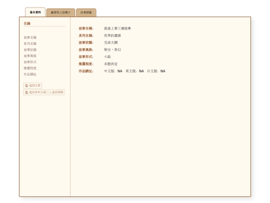Click the story title text 旅途上第三個故事
This screenshot has height=203, width=270.
click(117, 28)
